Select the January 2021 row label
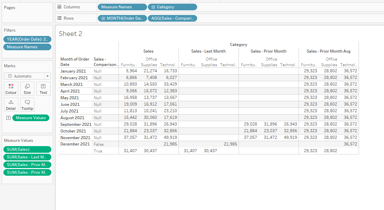 73,71
